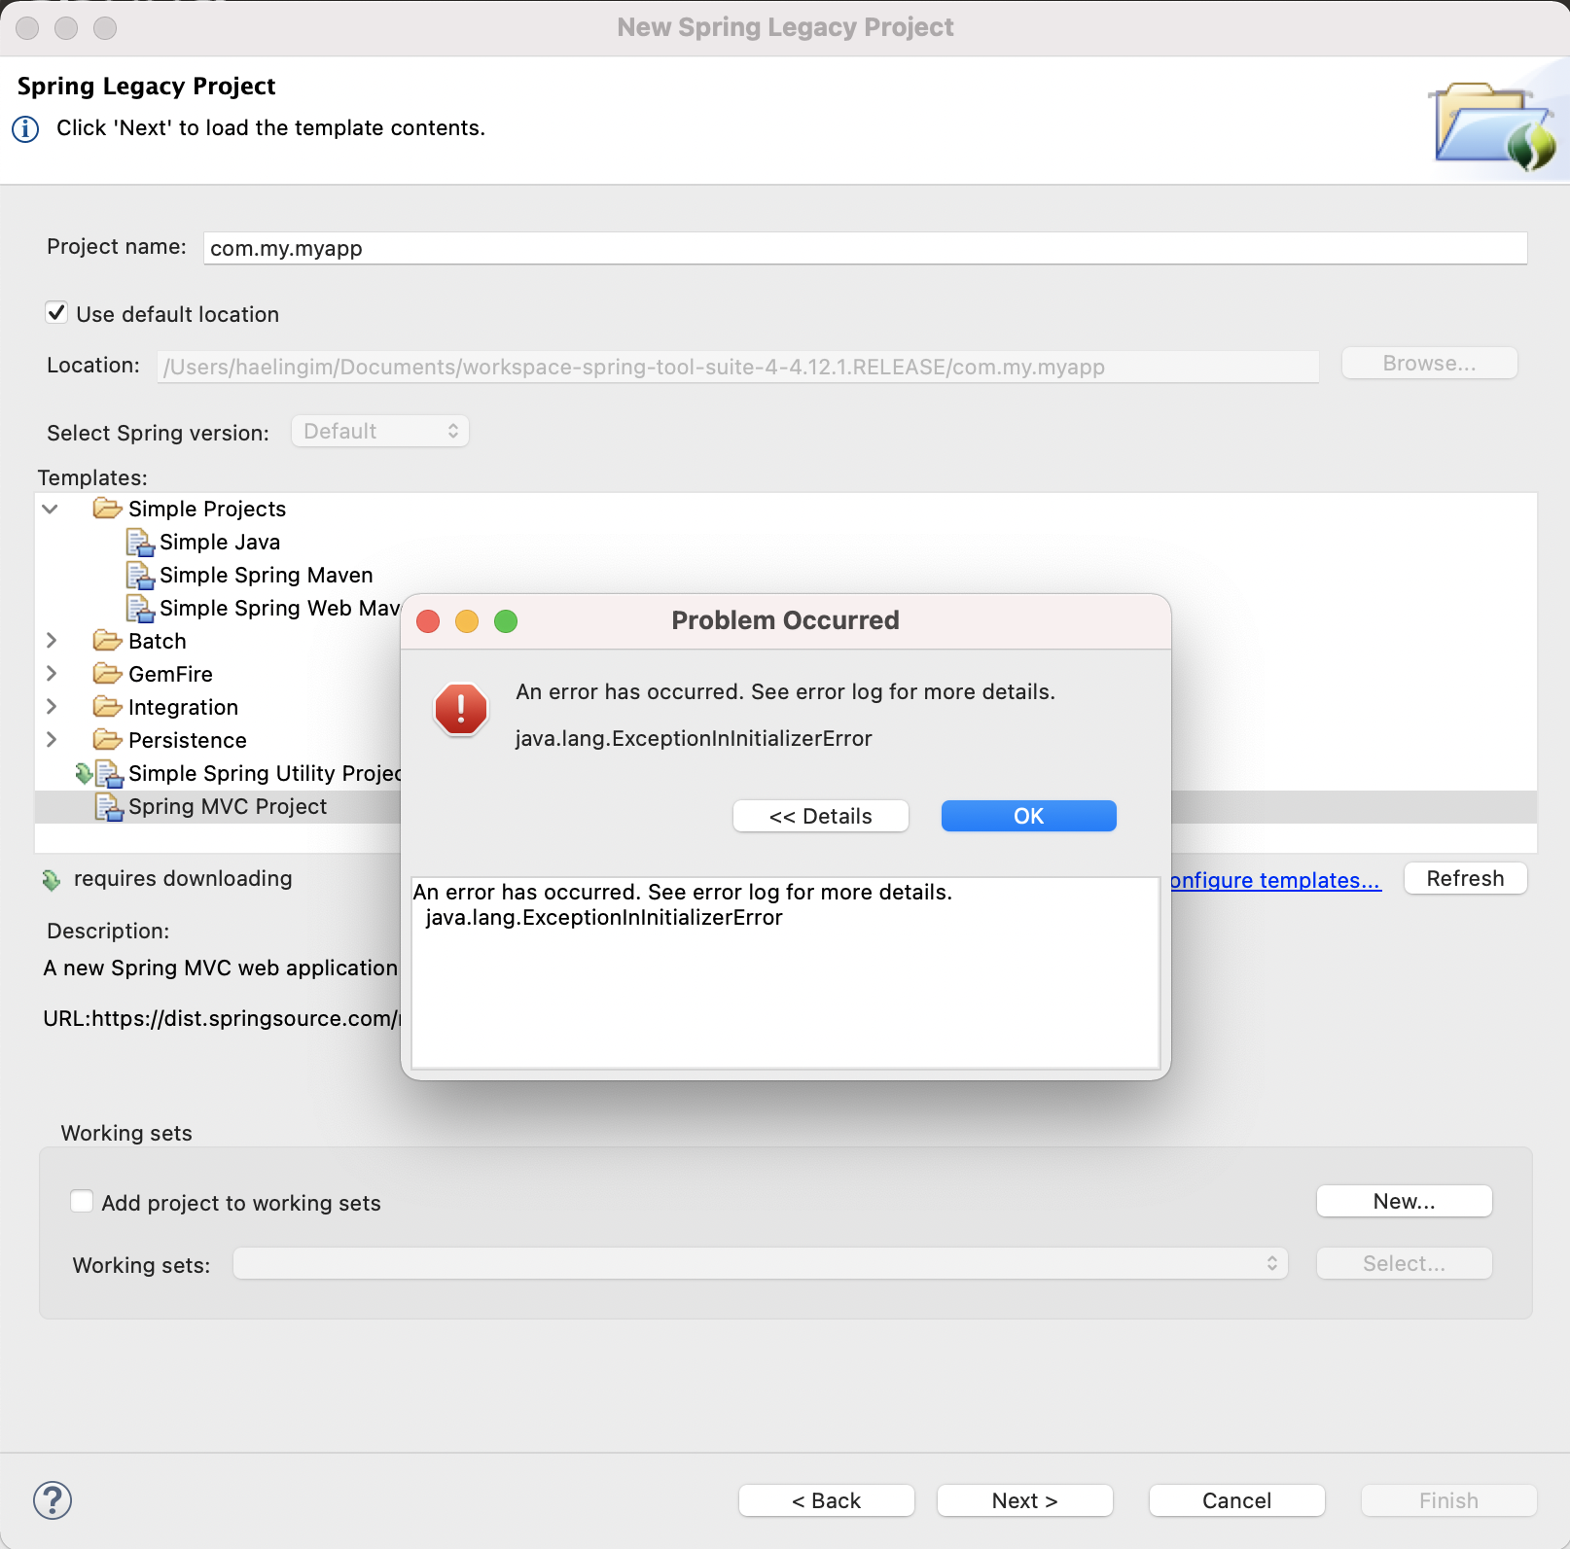The image size is (1570, 1549).
Task: Click the Spring project wizard folder image
Action: point(1495,124)
